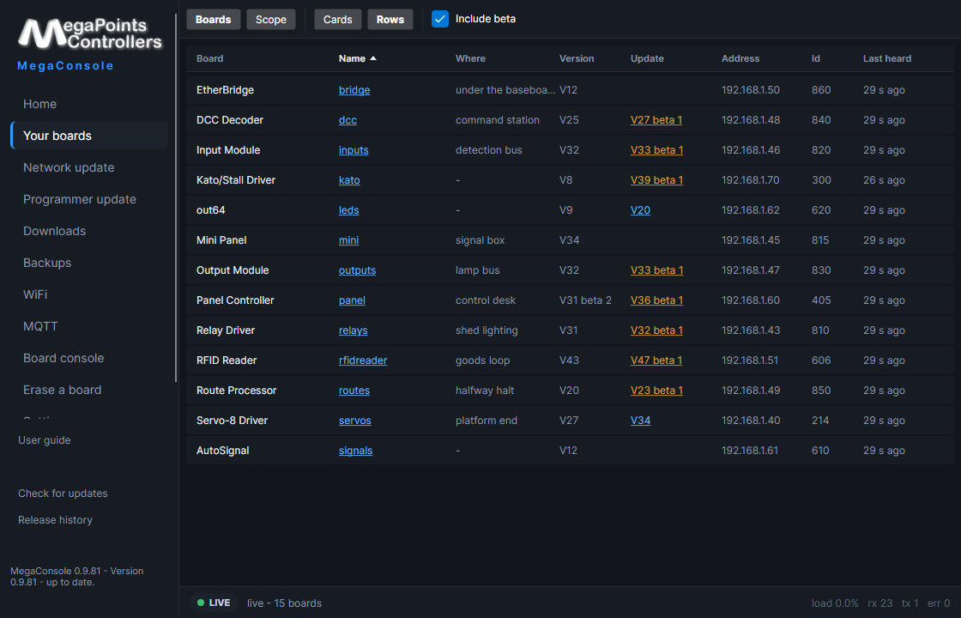Screen dimensions: 961x618
Task: Open the User guide link
Action: point(44,440)
